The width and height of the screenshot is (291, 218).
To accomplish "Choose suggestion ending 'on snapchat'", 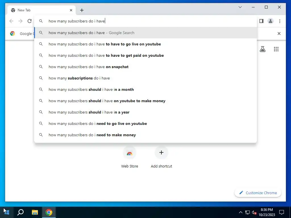I will [x=145, y=67].
